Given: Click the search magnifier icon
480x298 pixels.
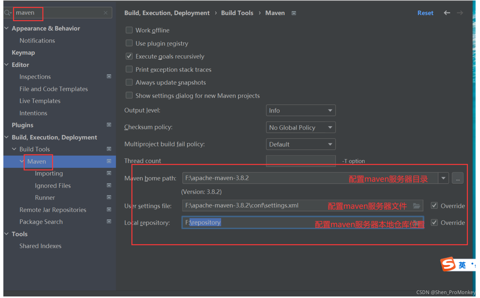Looking at the screenshot, I should click(x=8, y=13).
